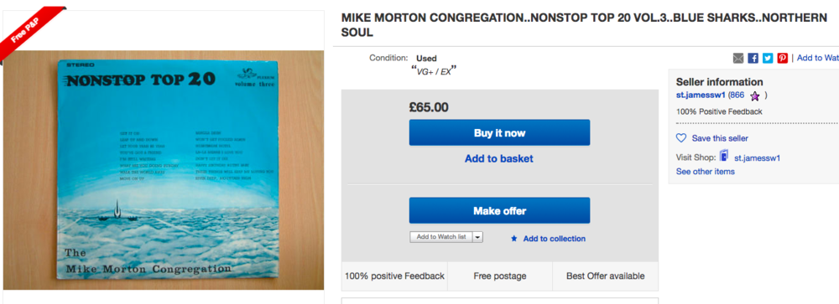Screen dimensions: 839x304
Task: Share listing on Twitter icon
Action: tap(768, 59)
